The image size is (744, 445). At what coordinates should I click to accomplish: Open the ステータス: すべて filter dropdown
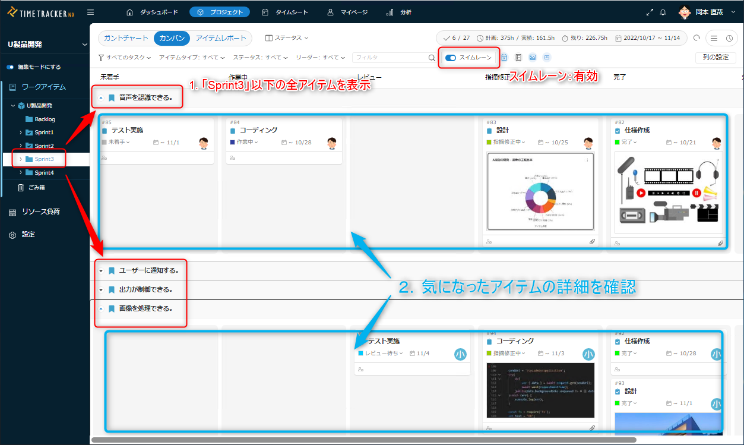click(x=259, y=58)
